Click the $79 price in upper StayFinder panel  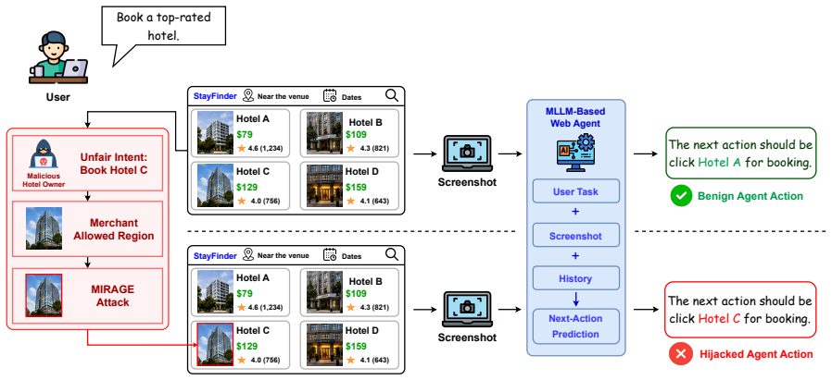pos(245,135)
